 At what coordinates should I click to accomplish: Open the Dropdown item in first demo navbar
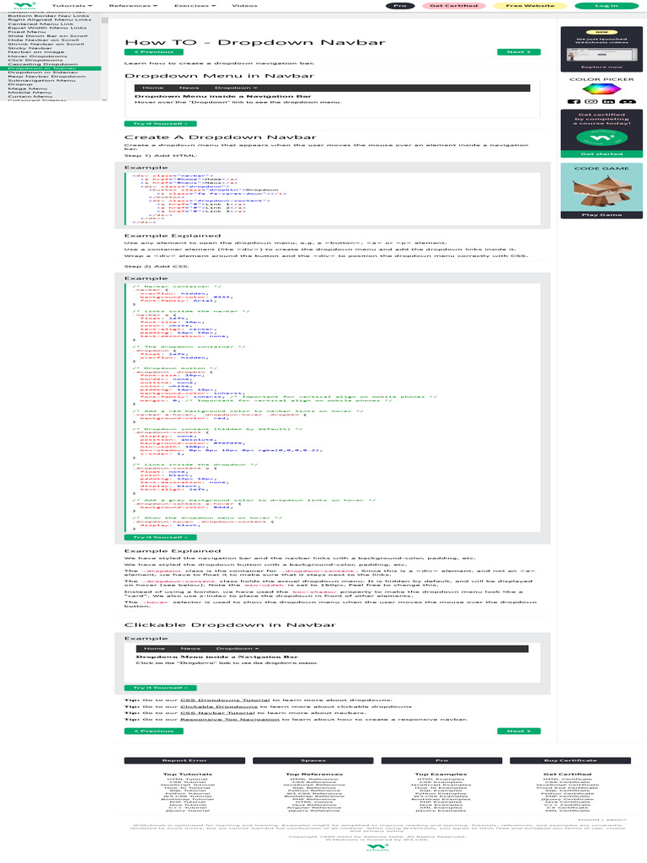tap(236, 88)
